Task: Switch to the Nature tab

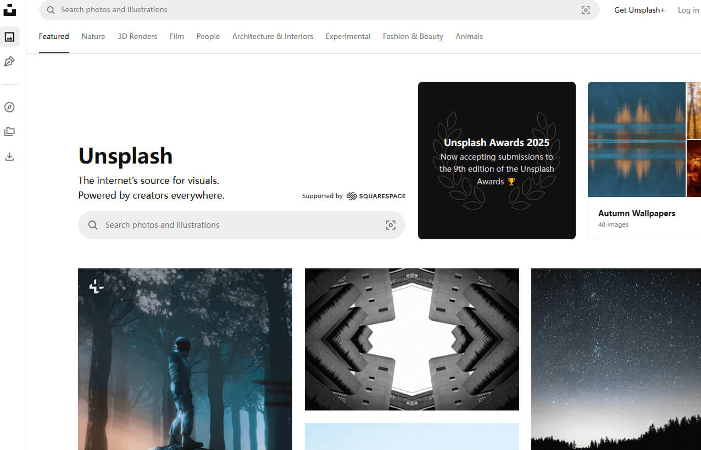Action: tap(93, 37)
